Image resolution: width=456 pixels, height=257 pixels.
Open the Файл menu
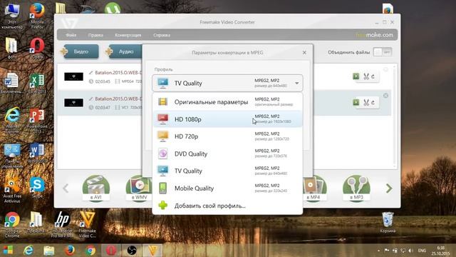click(71, 35)
